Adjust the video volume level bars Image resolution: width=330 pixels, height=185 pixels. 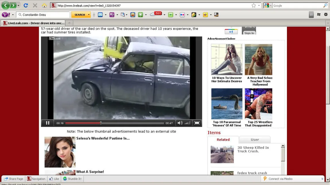click(187, 123)
